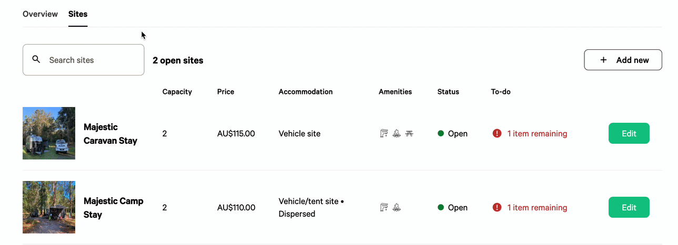The width and height of the screenshot is (678, 245).
Task: Click the magnifying glass search icon
Action: tap(36, 59)
